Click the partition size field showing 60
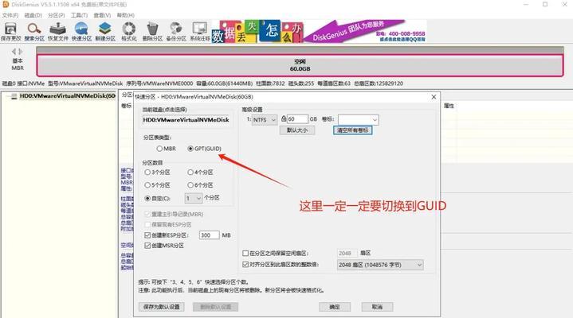The image size is (573, 318). point(297,119)
